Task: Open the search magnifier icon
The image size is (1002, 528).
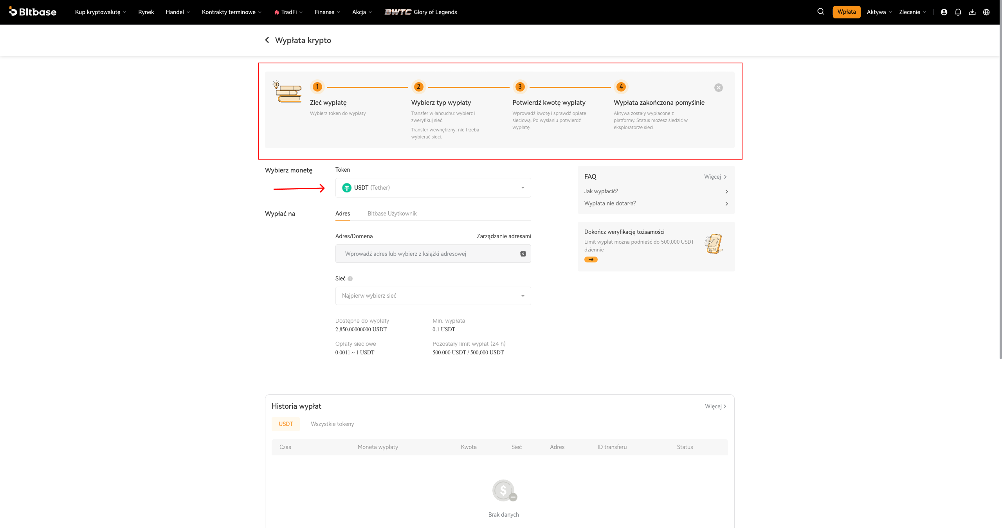Action: [820, 12]
